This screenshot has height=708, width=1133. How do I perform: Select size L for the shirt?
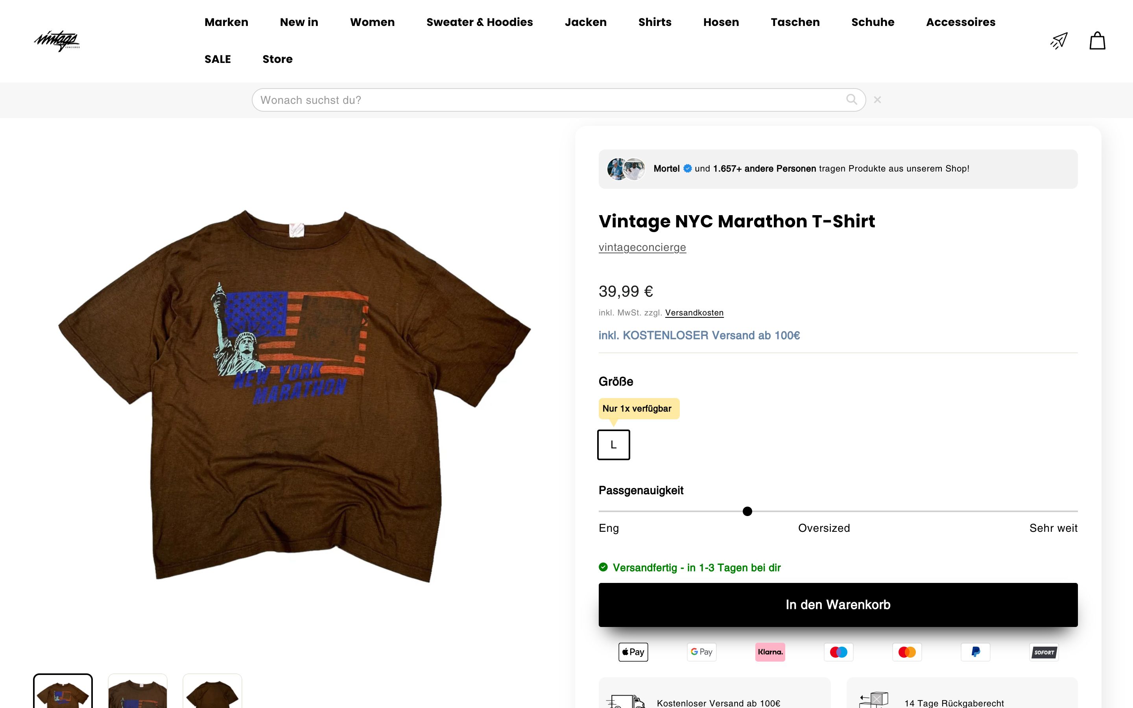click(613, 444)
